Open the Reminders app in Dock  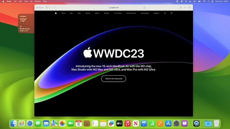pyautogui.click(x=95, y=123)
